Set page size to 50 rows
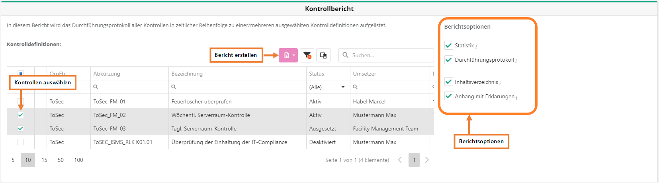 tap(61, 160)
